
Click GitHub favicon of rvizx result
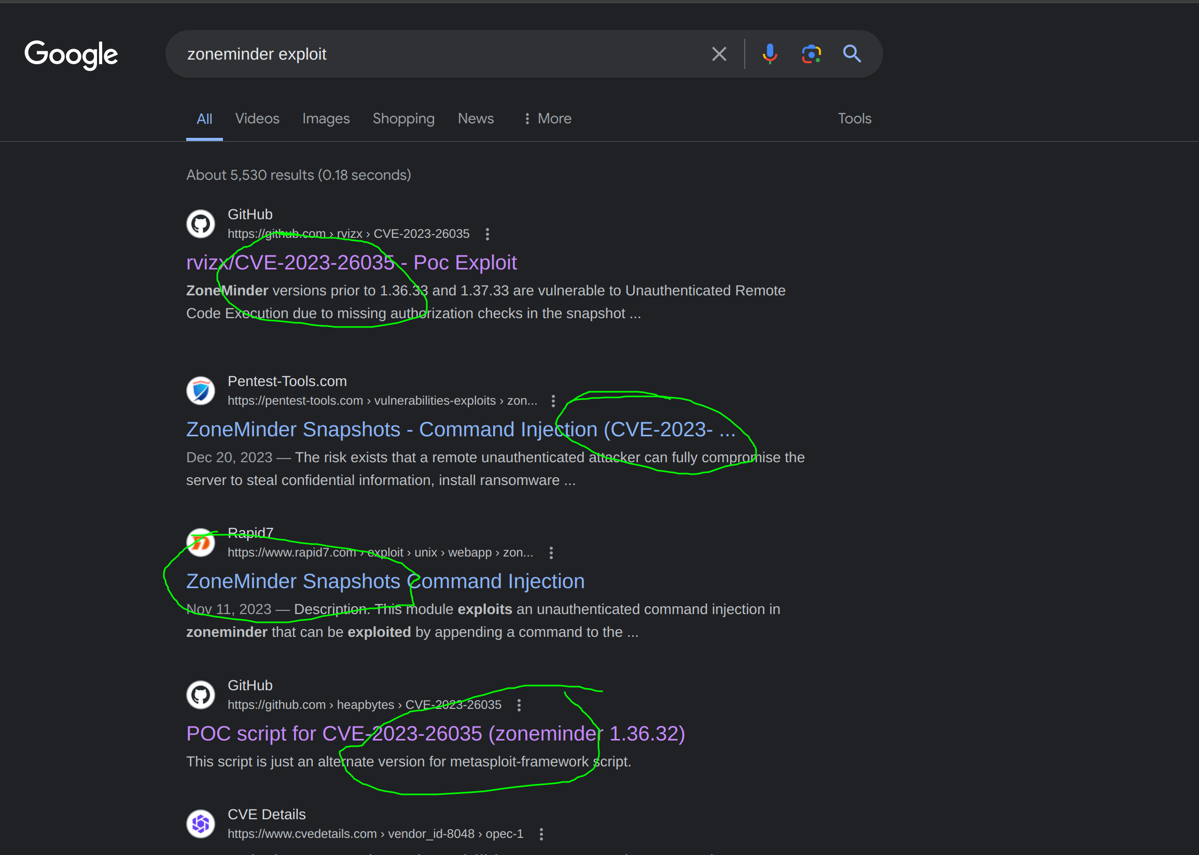pyautogui.click(x=201, y=224)
